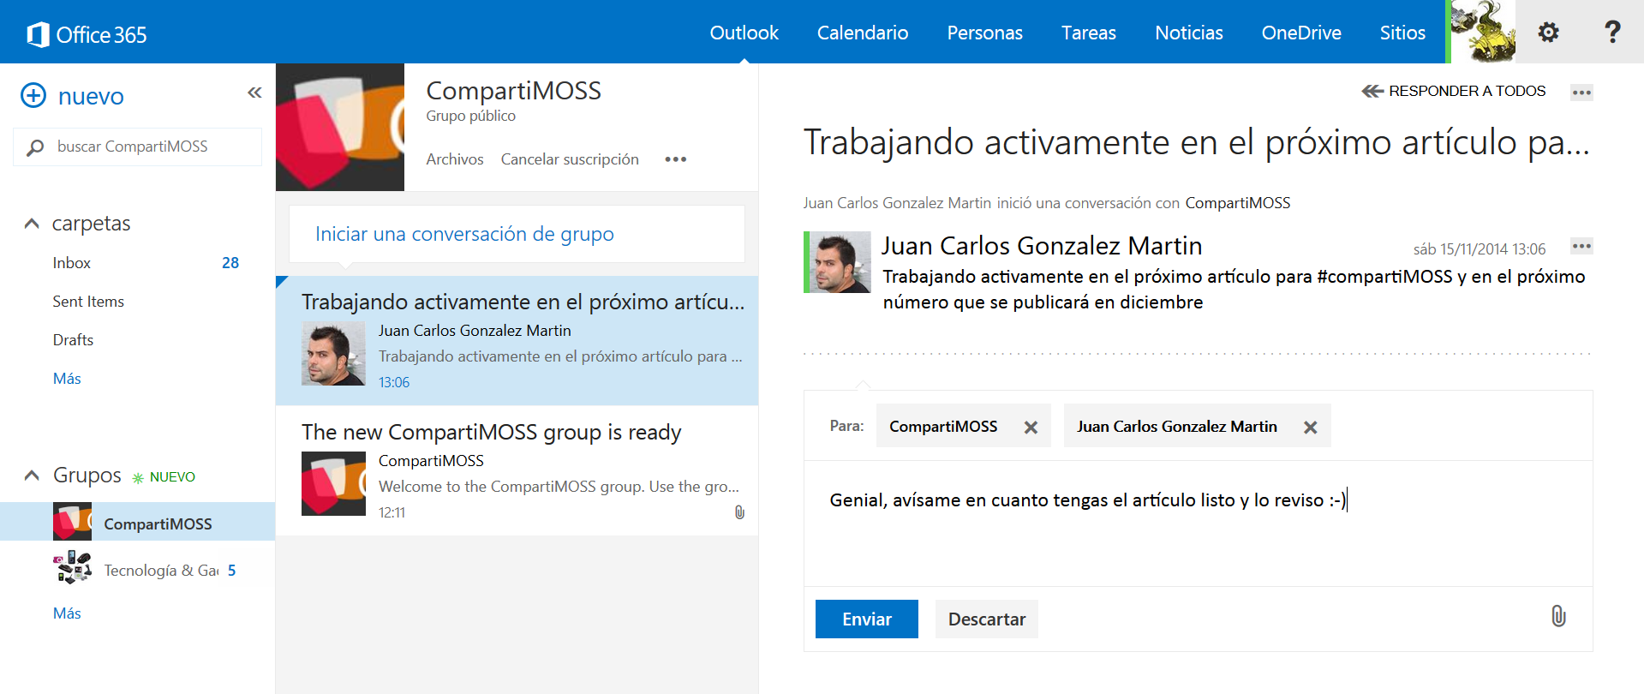Remove CompartiMOSS recipient with X
Viewport: 1644px width, 694px height.
tap(1031, 427)
